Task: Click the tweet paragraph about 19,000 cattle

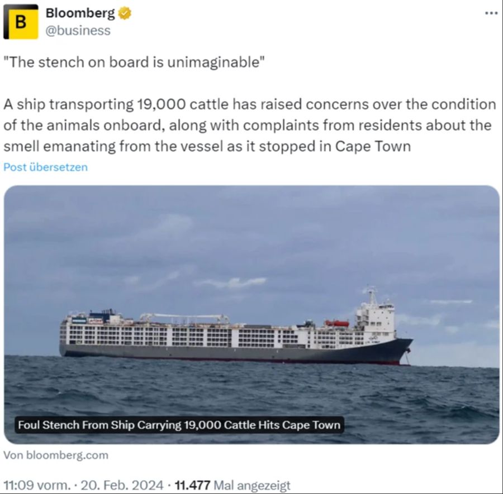Action: 250,125
